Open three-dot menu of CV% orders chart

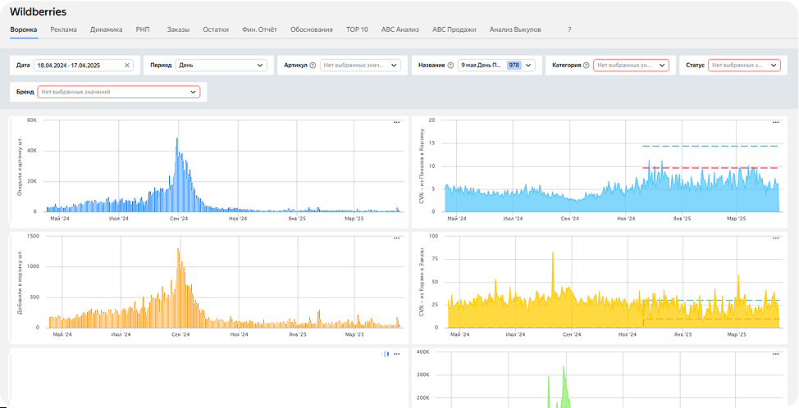click(x=775, y=238)
